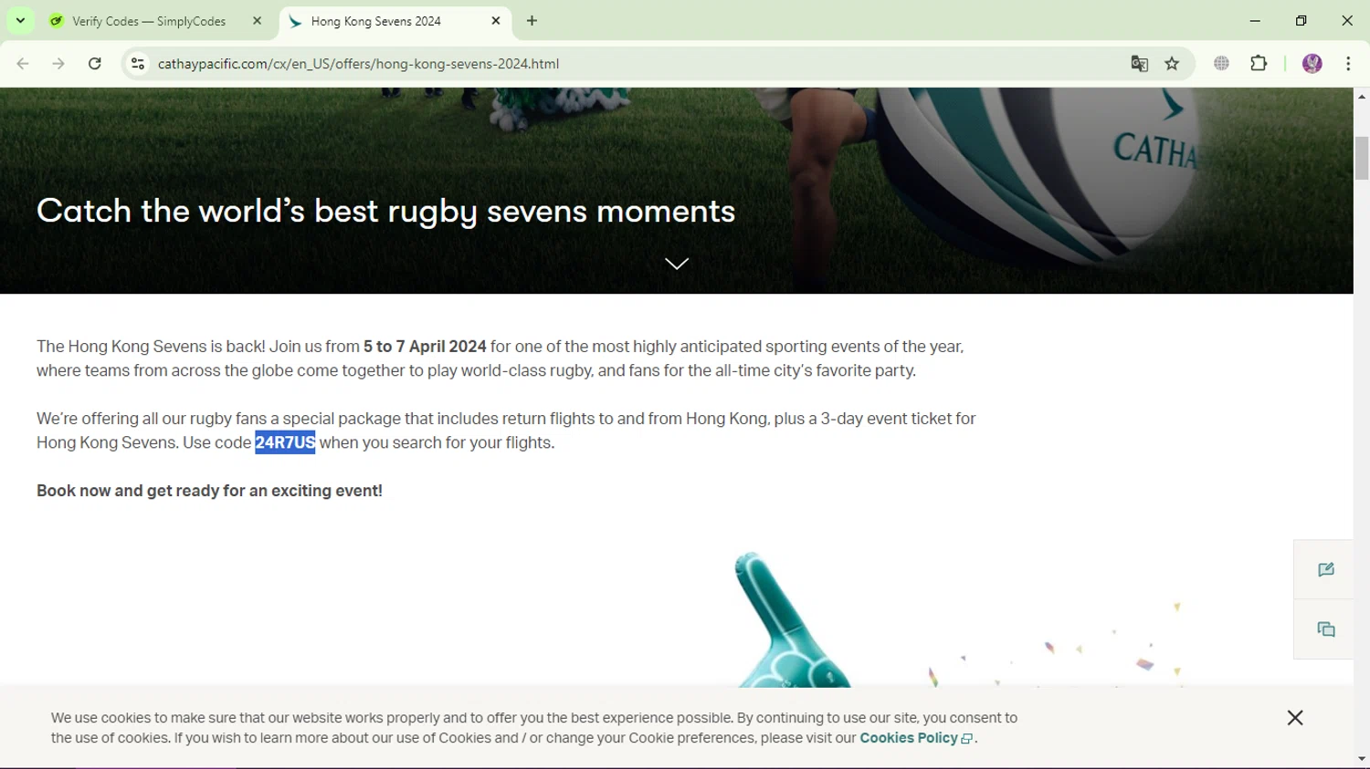View site information icon in address bar
The height and width of the screenshot is (769, 1370).
(x=138, y=64)
